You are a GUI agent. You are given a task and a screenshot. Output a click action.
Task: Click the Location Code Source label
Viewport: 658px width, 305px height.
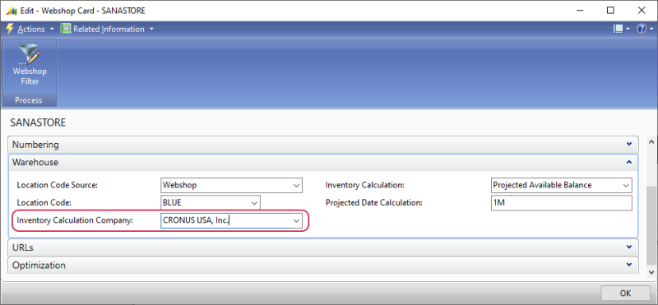point(57,185)
